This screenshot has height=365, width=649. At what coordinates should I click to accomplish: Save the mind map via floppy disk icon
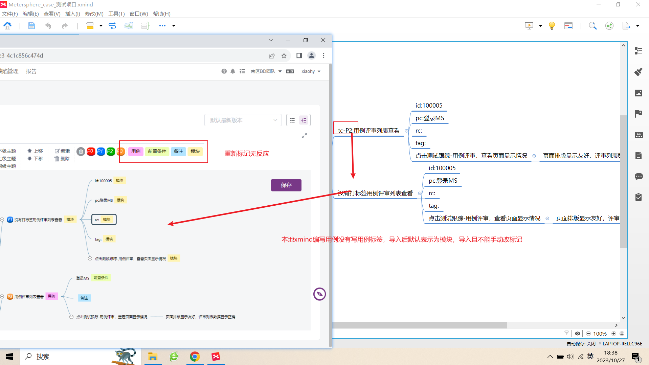click(x=31, y=25)
